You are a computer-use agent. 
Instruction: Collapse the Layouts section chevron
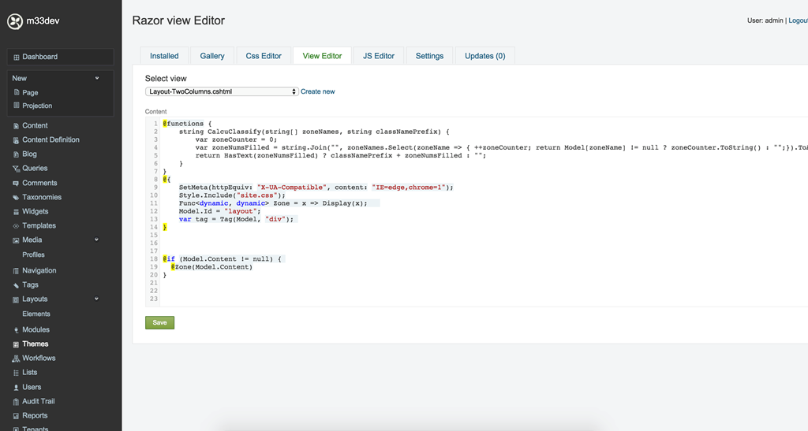click(x=97, y=299)
